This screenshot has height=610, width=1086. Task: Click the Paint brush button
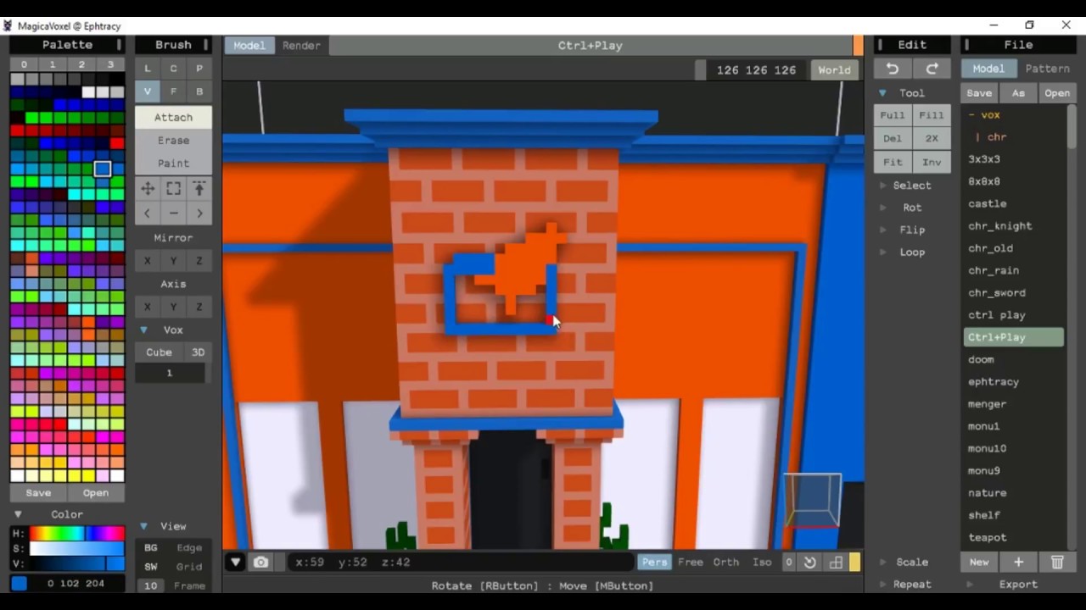tap(173, 164)
